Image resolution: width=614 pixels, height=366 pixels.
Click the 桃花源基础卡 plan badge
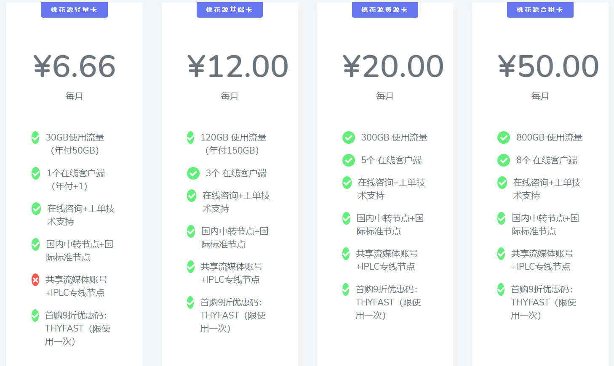(230, 10)
